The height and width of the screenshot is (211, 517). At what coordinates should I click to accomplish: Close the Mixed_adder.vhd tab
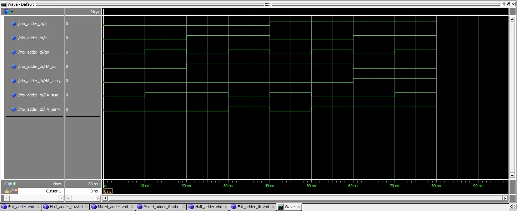click(132, 207)
